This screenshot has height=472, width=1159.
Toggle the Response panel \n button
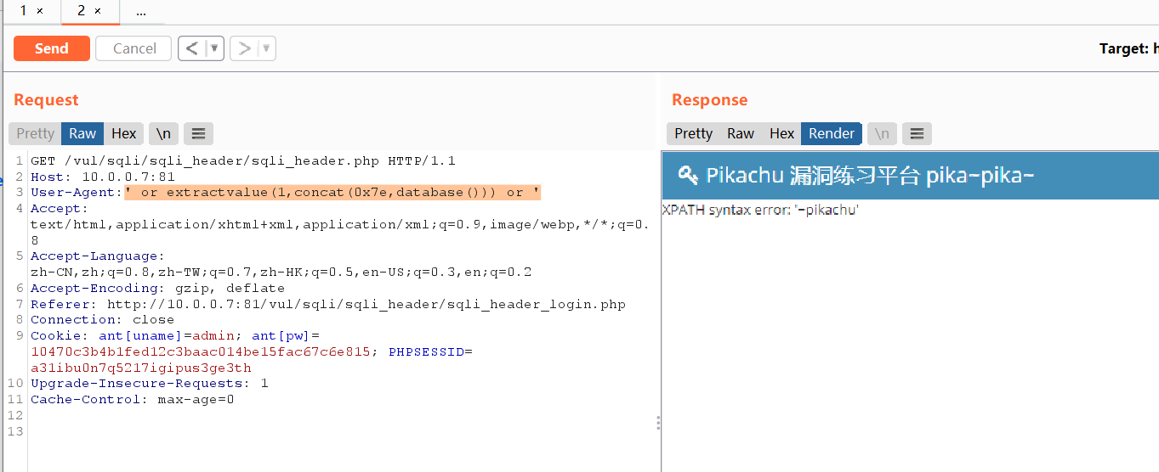click(882, 133)
